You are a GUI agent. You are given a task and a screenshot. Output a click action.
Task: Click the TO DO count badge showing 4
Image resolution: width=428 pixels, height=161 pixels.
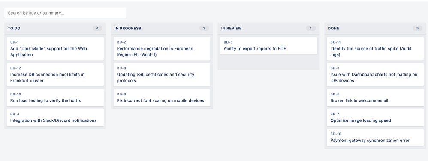coord(97,28)
